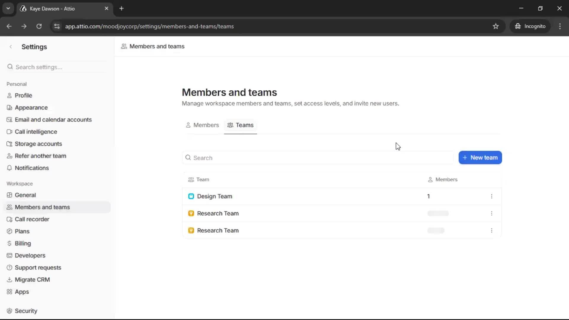Click the Design Team emoji icon
The width and height of the screenshot is (569, 320).
(191, 196)
